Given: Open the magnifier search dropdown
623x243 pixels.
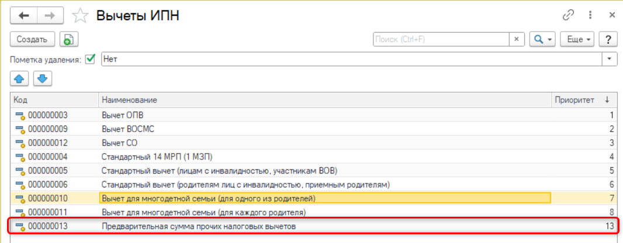Looking at the screenshot, I should click(x=543, y=39).
